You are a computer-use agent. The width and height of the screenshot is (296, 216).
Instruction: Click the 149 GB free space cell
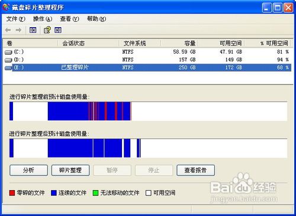click(x=234, y=60)
